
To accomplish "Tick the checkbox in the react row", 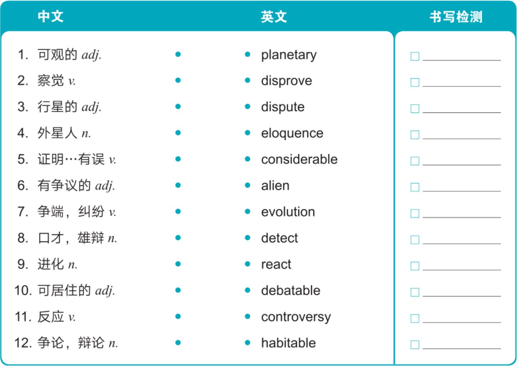I will click(x=415, y=266).
